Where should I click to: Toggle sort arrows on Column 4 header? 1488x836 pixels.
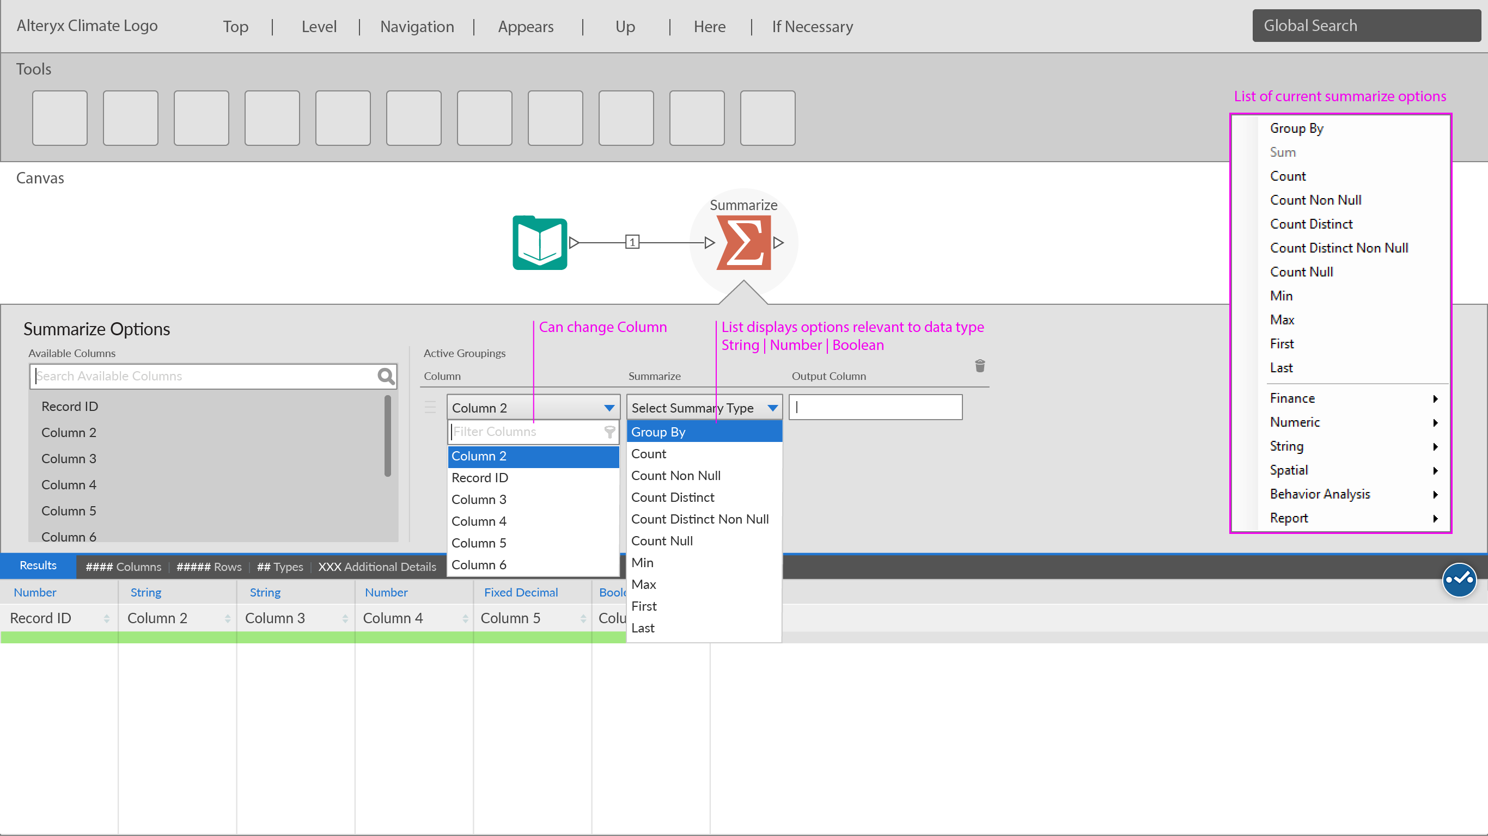(x=465, y=618)
